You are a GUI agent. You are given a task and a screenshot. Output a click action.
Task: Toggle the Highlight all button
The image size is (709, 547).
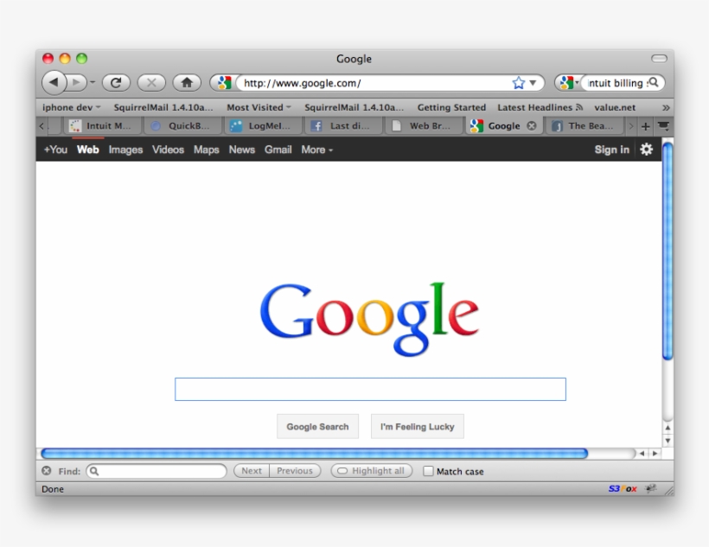point(371,471)
